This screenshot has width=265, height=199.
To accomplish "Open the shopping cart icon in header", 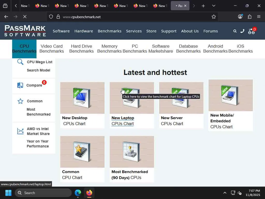I will [251, 31].
